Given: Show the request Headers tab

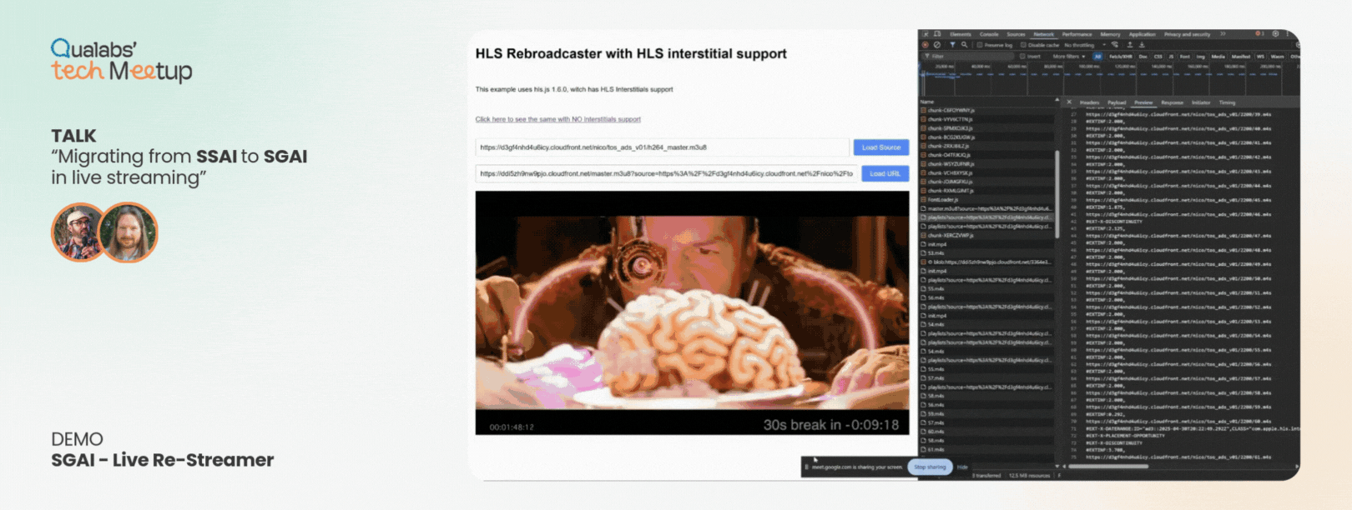Looking at the screenshot, I should point(1090,102).
